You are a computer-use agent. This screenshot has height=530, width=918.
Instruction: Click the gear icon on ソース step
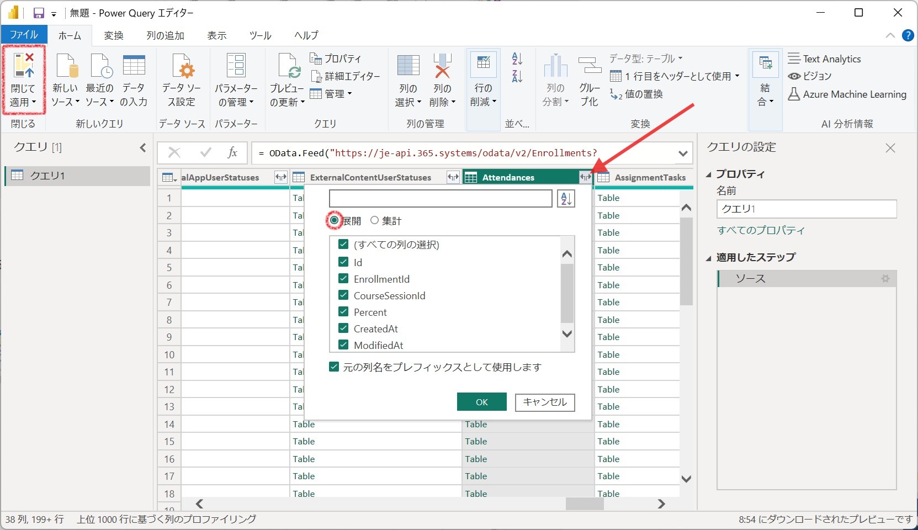pyautogui.click(x=885, y=279)
